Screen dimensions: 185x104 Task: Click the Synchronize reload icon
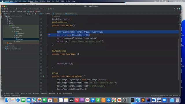tap(7, 9)
